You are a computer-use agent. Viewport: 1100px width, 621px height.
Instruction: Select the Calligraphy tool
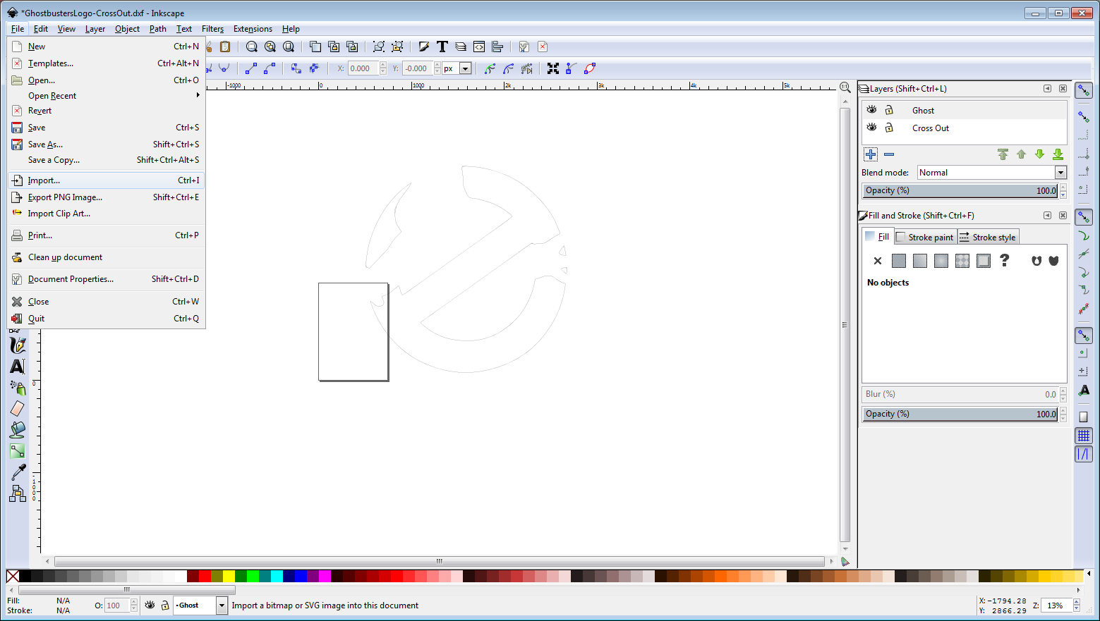click(17, 345)
